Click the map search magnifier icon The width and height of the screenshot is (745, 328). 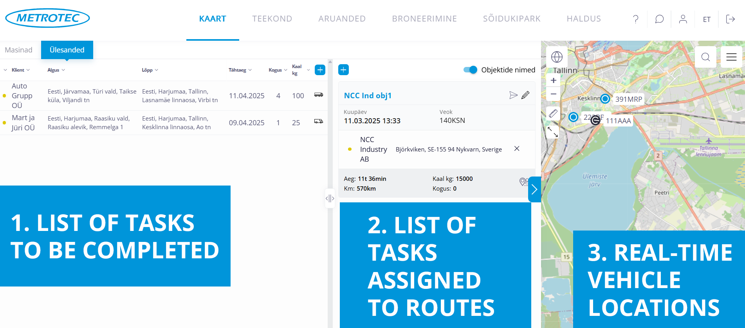[705, 57]
